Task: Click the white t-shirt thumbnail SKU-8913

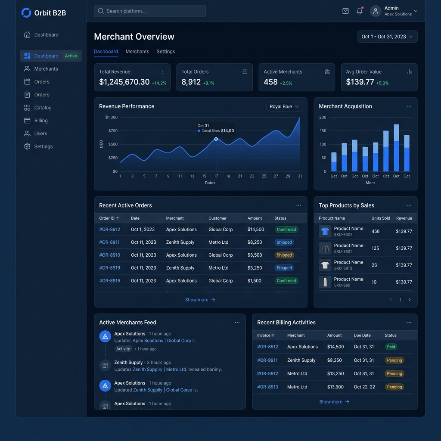Action: point(325,265)
